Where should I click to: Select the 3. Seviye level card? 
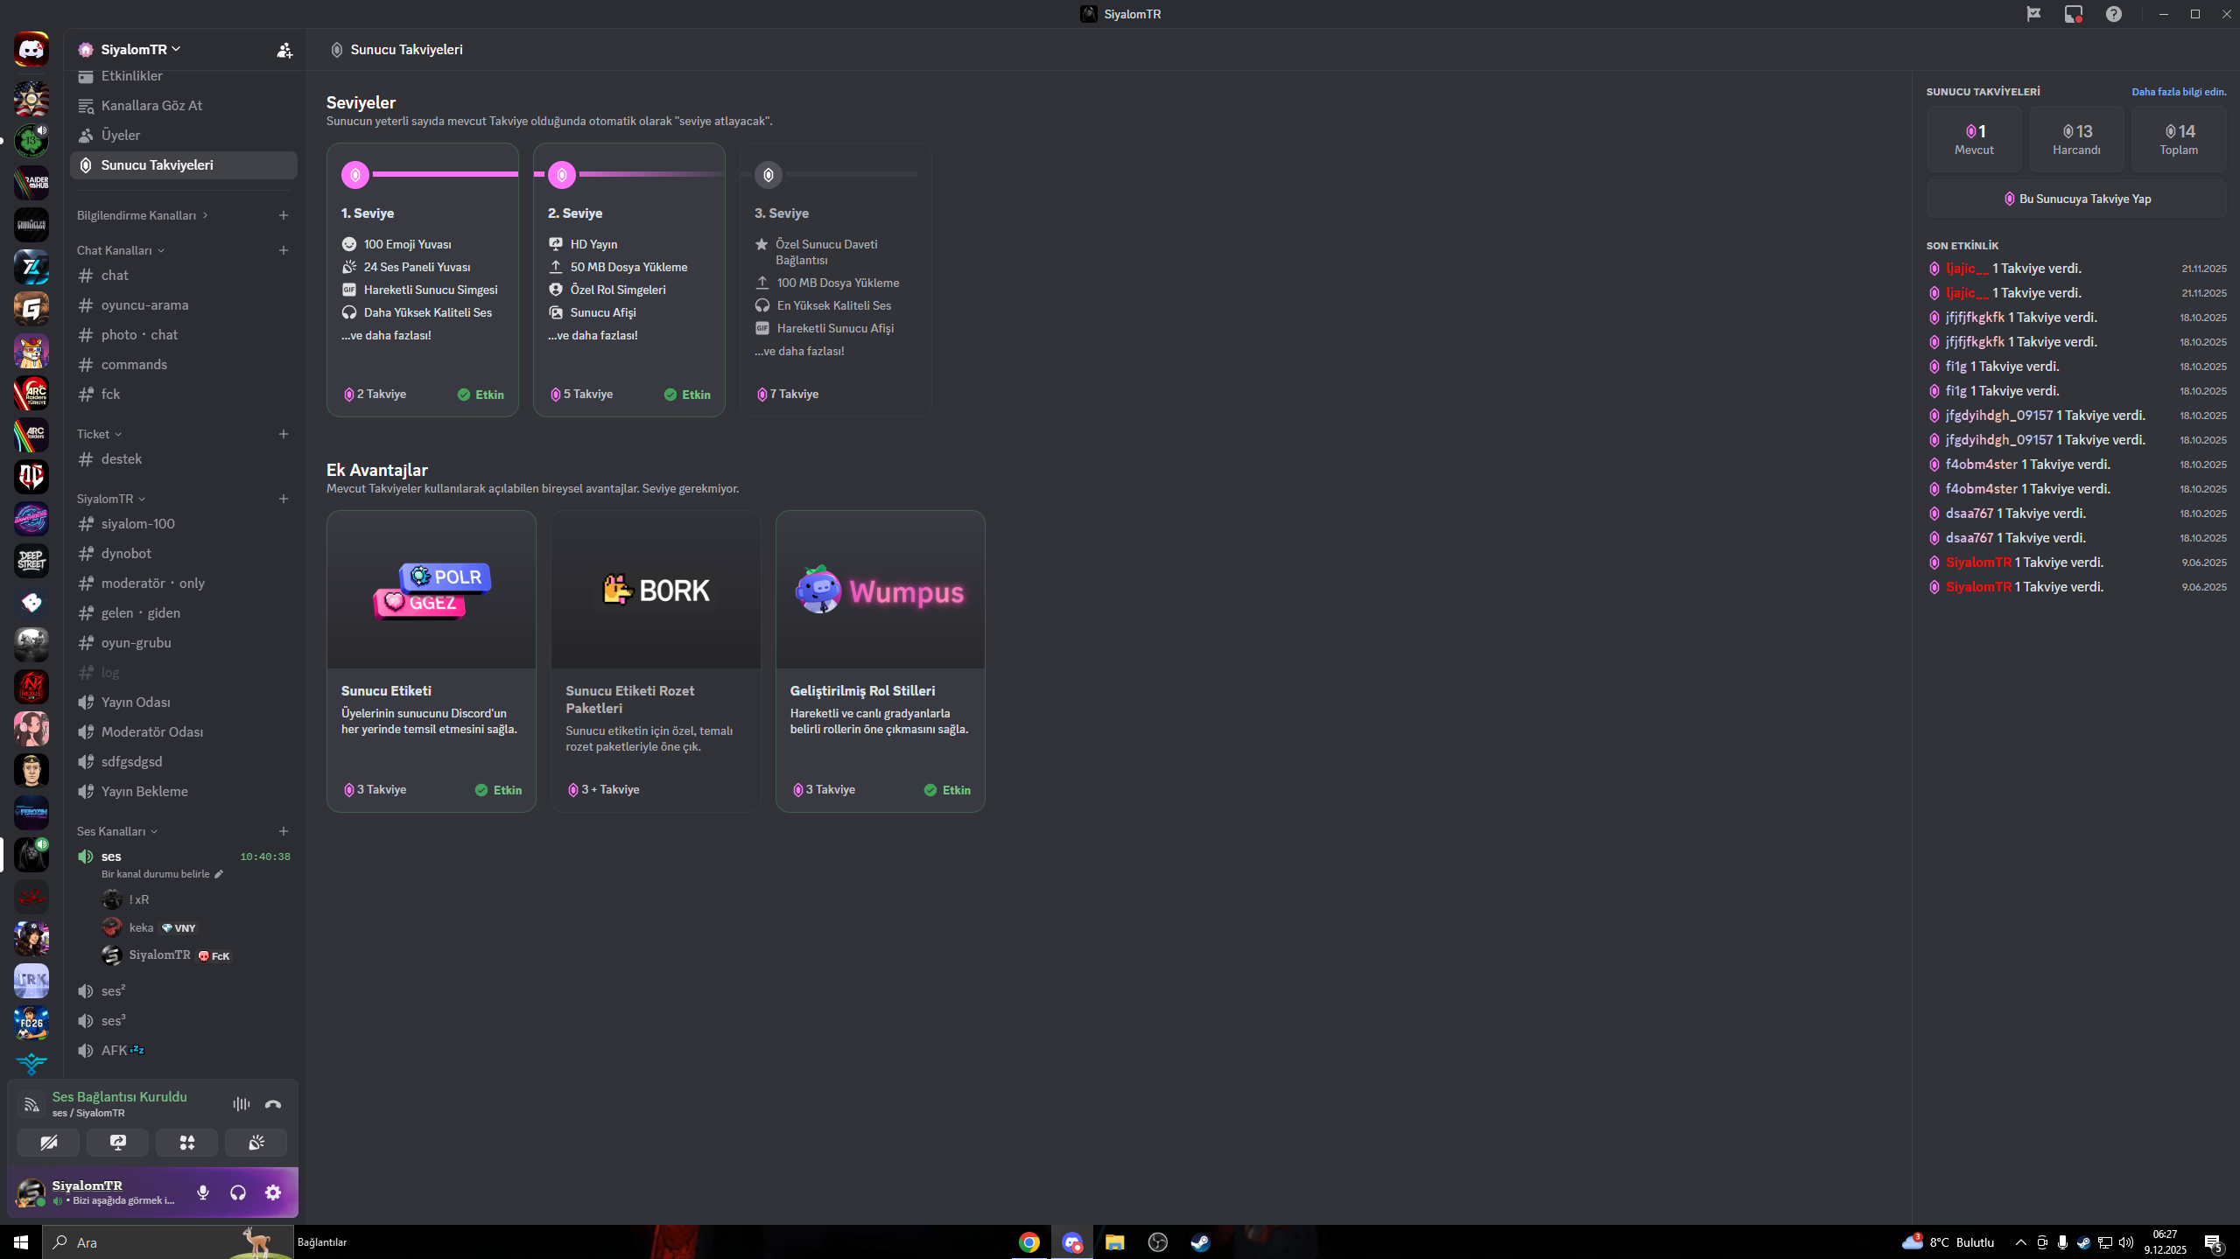tap(836, 280)
